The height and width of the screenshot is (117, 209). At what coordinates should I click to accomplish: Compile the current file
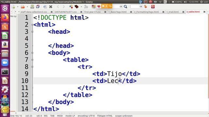point(71,6)
